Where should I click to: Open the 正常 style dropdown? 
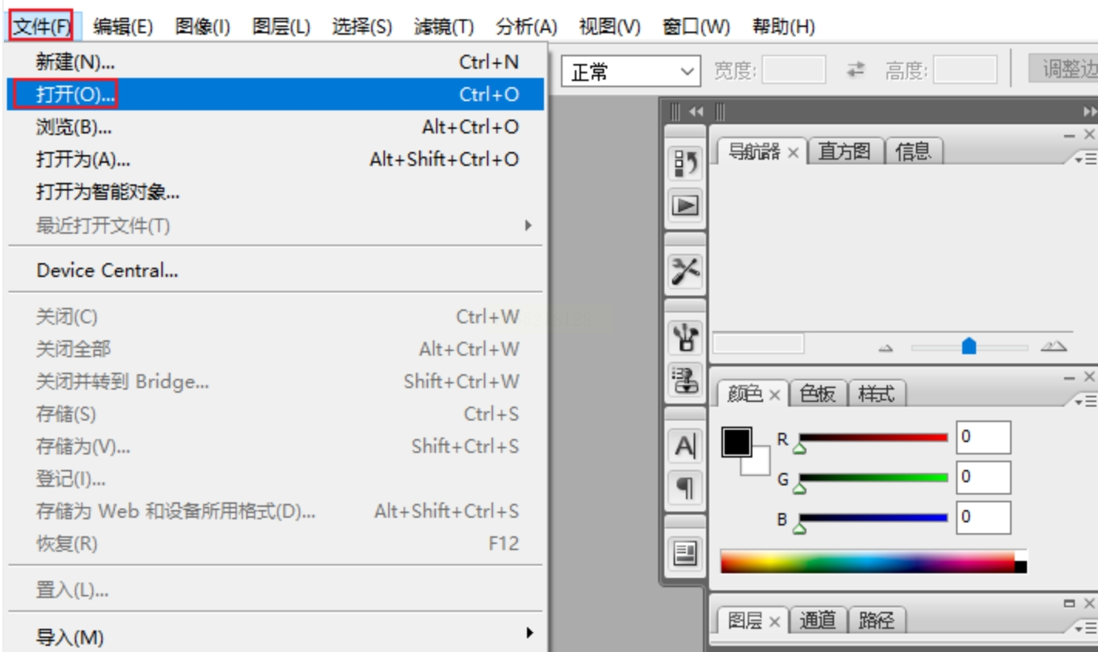click(630, 72)
